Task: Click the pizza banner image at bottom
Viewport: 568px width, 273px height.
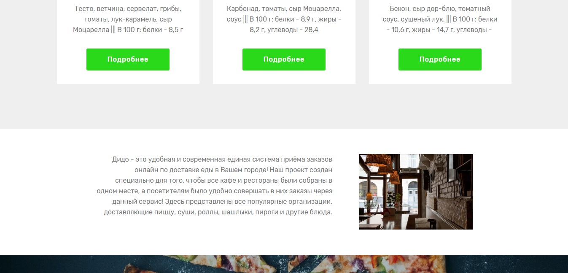Action: pyautogui.click(x=284, y=264)
